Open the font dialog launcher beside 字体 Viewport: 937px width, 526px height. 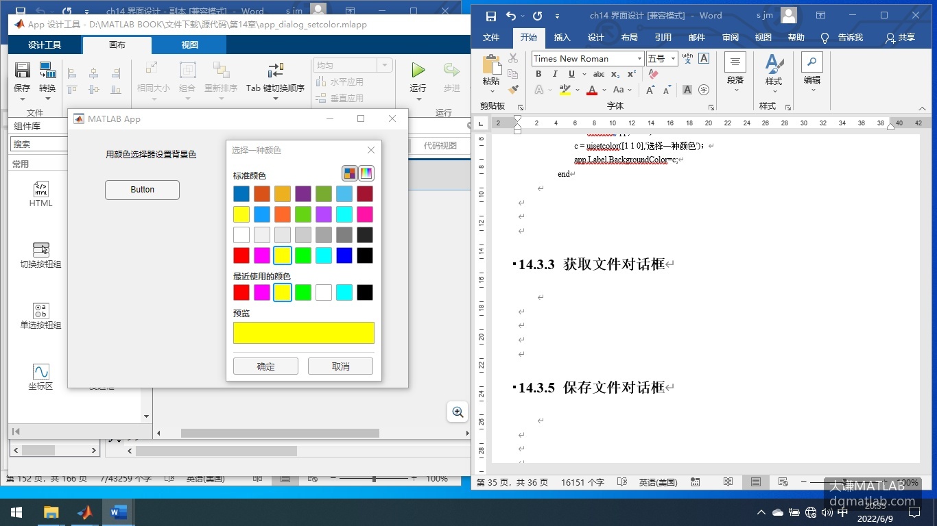click(x=711, y=107)
